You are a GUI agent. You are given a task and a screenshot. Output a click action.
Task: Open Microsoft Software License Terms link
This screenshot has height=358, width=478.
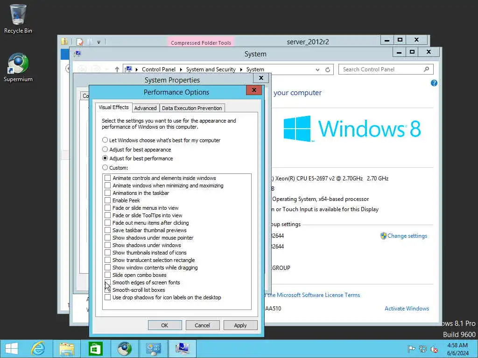tap(314, 295)
